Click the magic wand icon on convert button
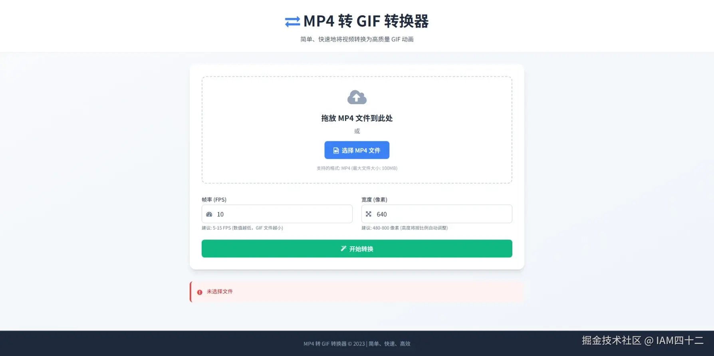This screenshot has width=714, height=356. tap(343, 249)
